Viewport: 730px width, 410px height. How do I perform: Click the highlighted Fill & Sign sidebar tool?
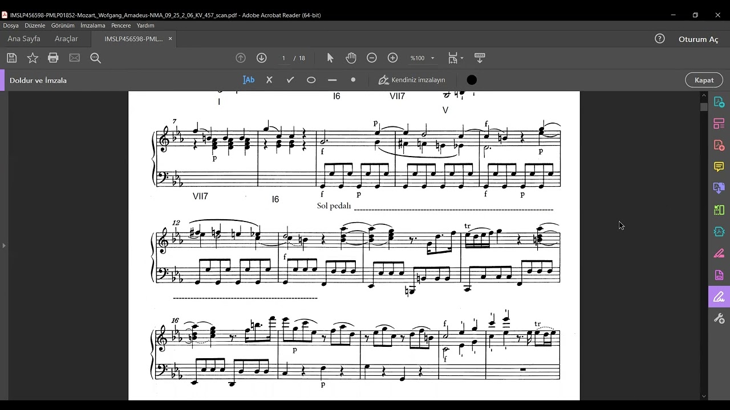tap(719, 297)
